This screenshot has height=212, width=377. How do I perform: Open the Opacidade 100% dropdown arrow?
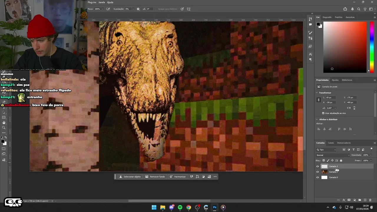[371, 155]
